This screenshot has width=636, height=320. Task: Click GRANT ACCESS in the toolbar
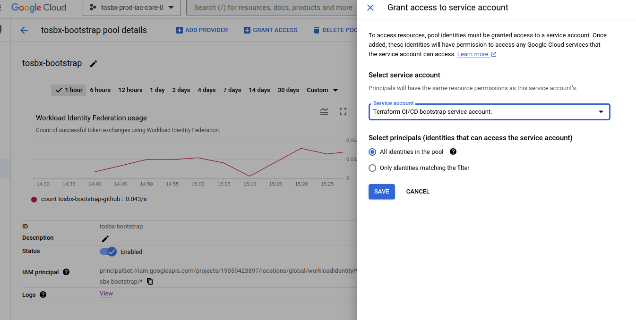tap(270, 30)
